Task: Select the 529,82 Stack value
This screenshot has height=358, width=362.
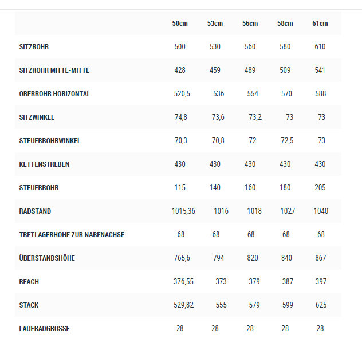Action: [x=183, y=305]
